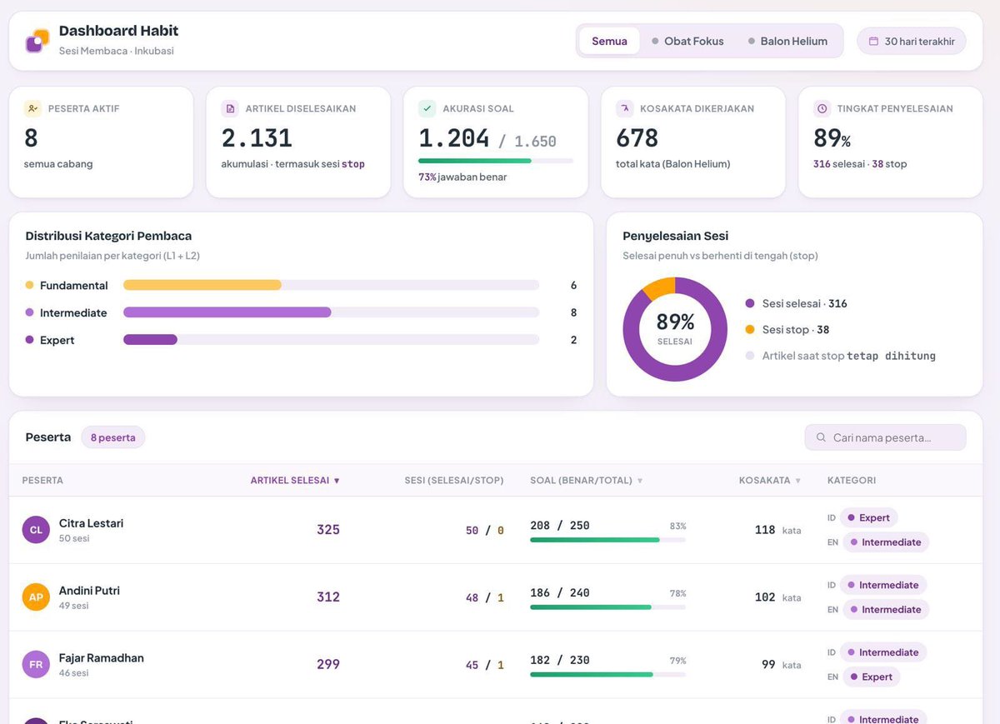Click the Akurasi Soal progress bar

tap(496, 161)
